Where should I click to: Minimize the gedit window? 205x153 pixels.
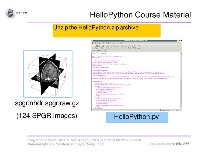pos(178,41)
